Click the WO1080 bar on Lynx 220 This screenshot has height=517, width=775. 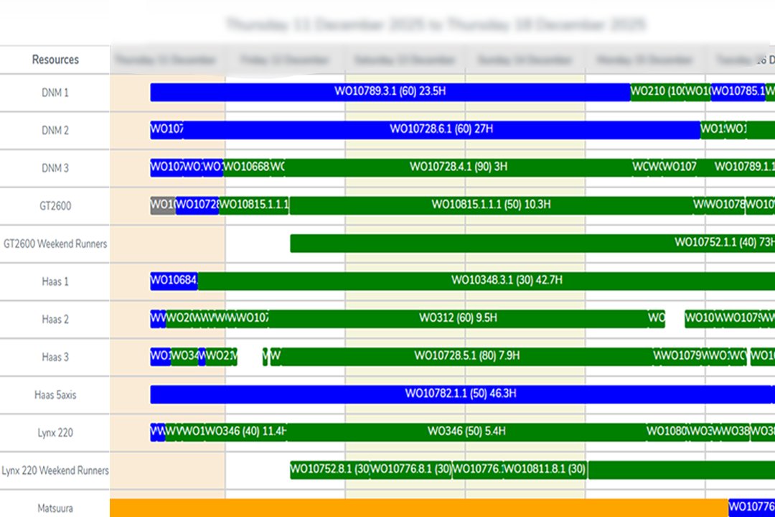(x=667, y=432)
